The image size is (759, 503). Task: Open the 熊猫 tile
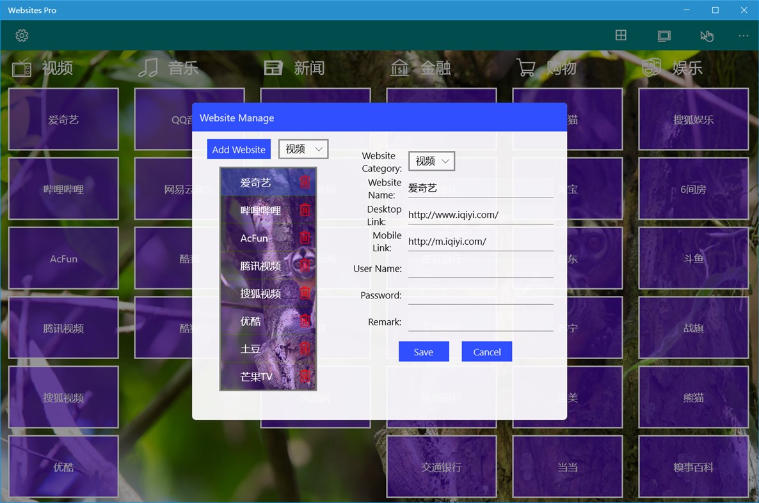coord(694,398)
